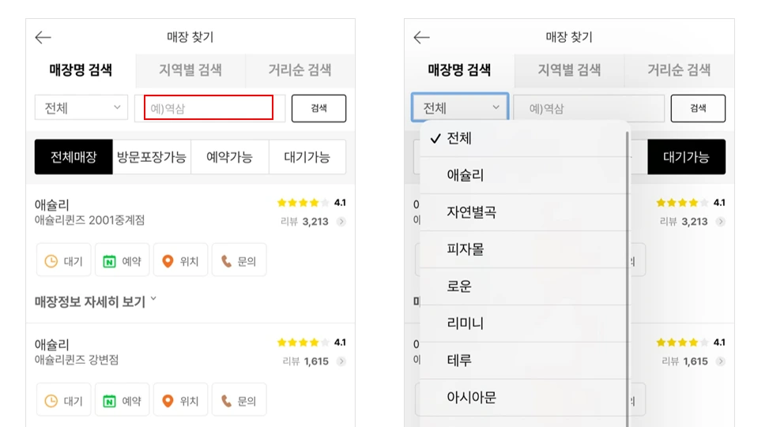Viewport: 769px width, 427px height.
Task: Select the 예약가능 filter toggle
Action: [229, 157]
